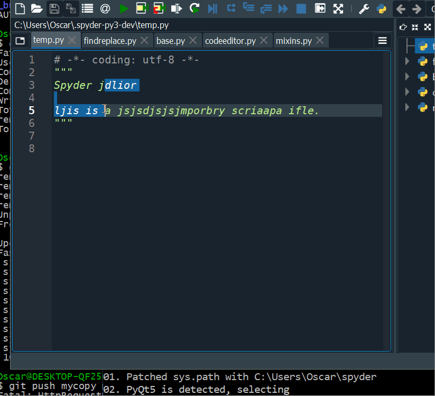Image resolution: width=435 pixels, height=396 pixels.
Task: Click the word 'ifle.' on line 5
Action: [303, 110]
